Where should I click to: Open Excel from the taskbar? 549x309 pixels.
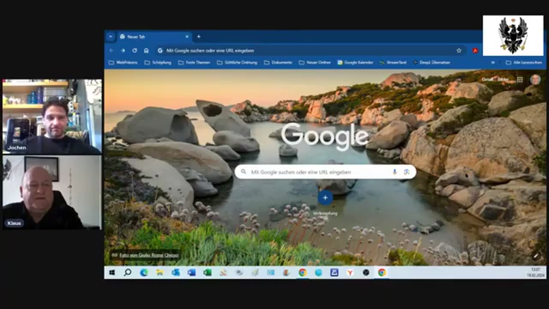pyautogui.click(x=207, y=273)
